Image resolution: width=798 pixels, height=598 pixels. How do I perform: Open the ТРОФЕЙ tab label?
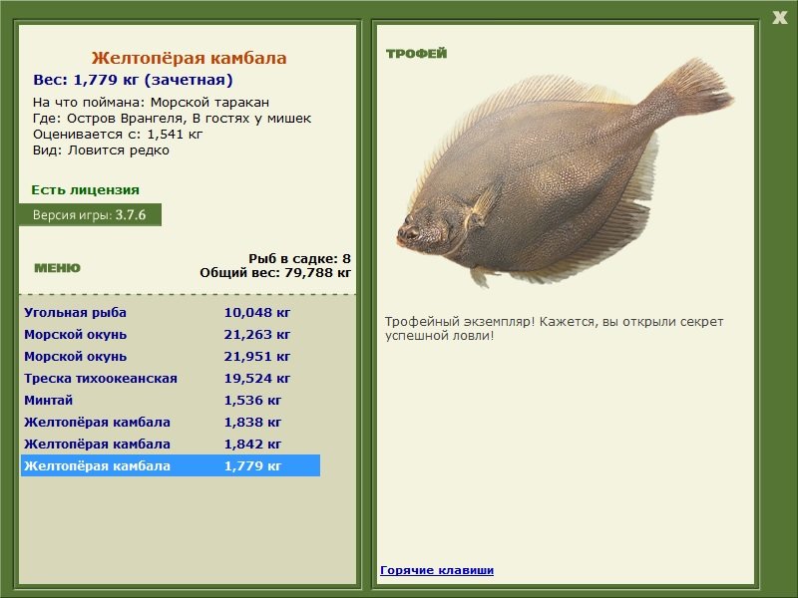[416, 54]
